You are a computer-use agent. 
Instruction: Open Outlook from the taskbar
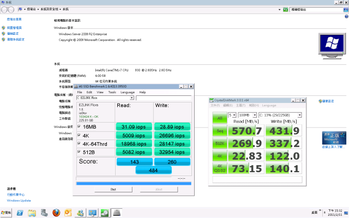coord(68,213)
